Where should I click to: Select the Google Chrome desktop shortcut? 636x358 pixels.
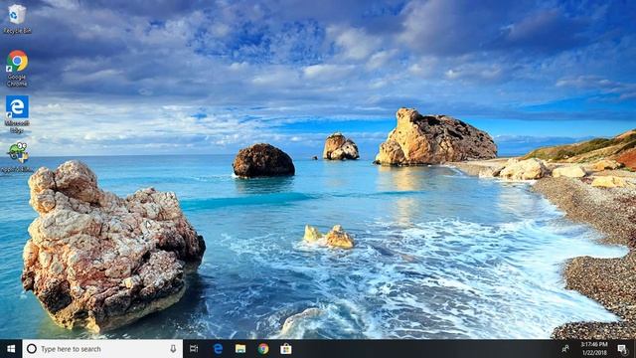[17, 69]
